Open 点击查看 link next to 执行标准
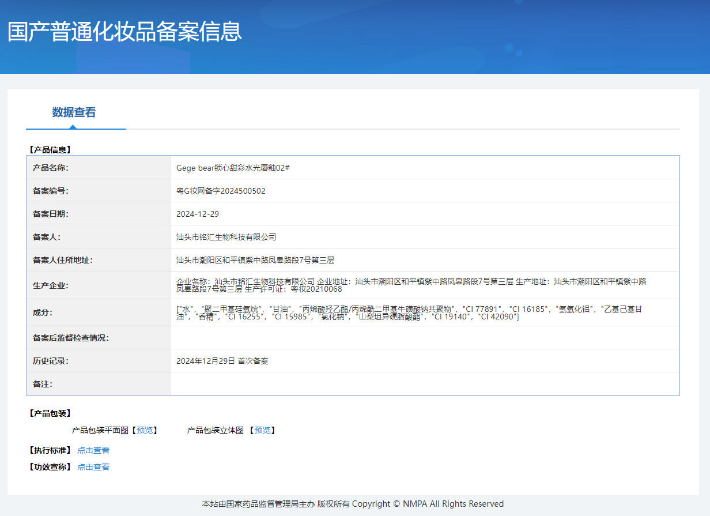 (x=93, y=450)
